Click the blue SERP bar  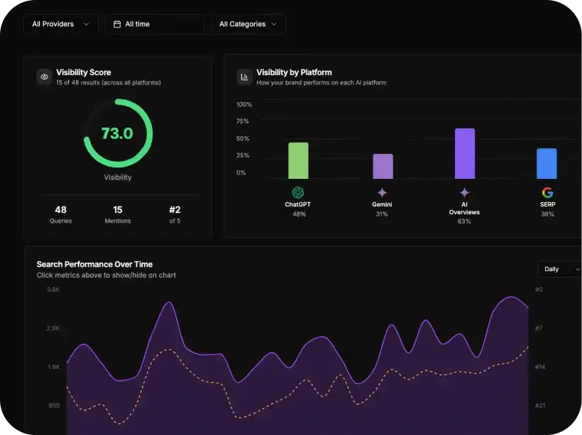(x=547, y=164)
